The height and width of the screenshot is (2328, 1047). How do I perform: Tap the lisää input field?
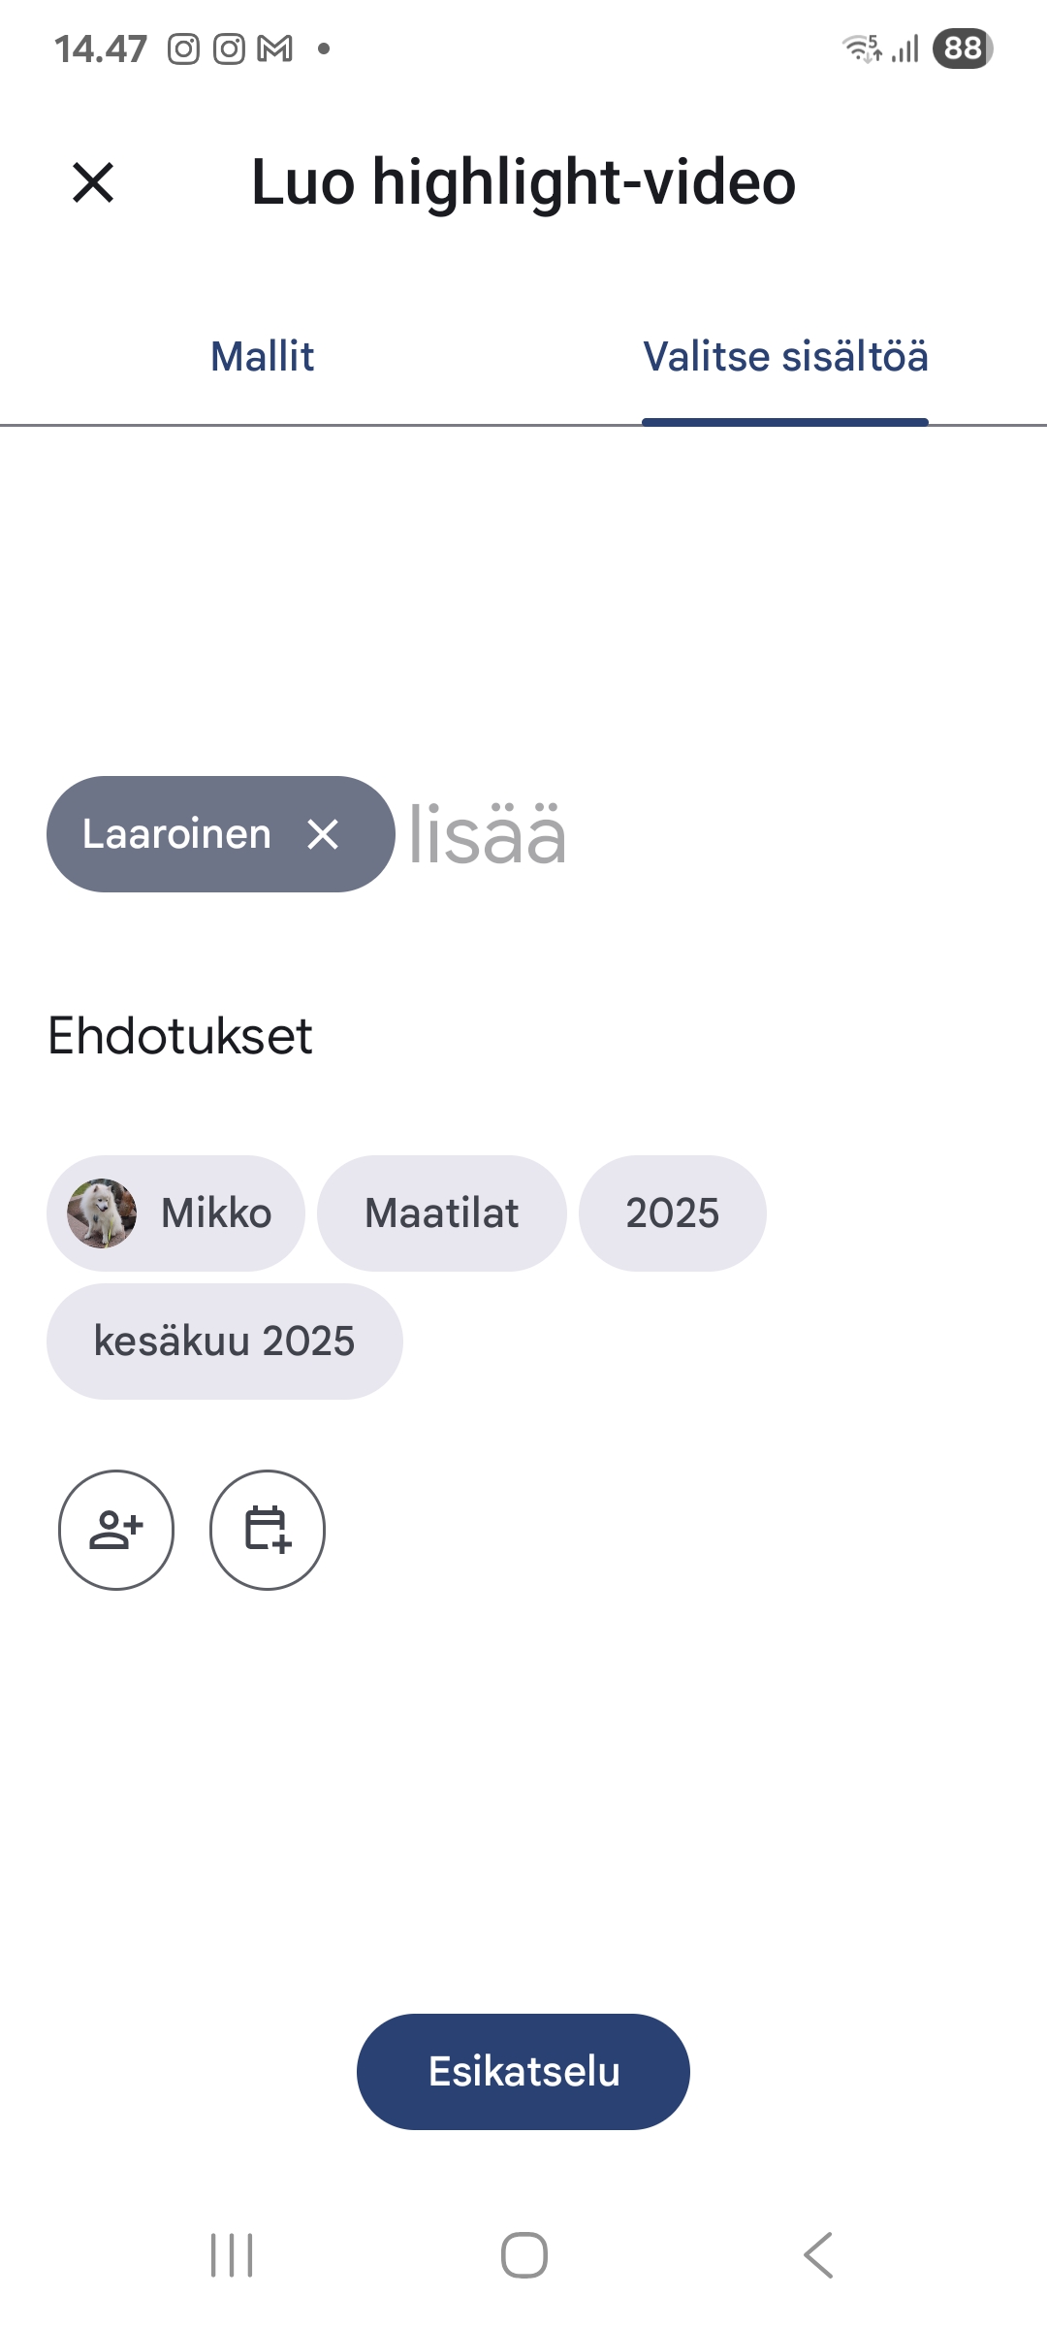pyautogui.click(x=679, y=834)
